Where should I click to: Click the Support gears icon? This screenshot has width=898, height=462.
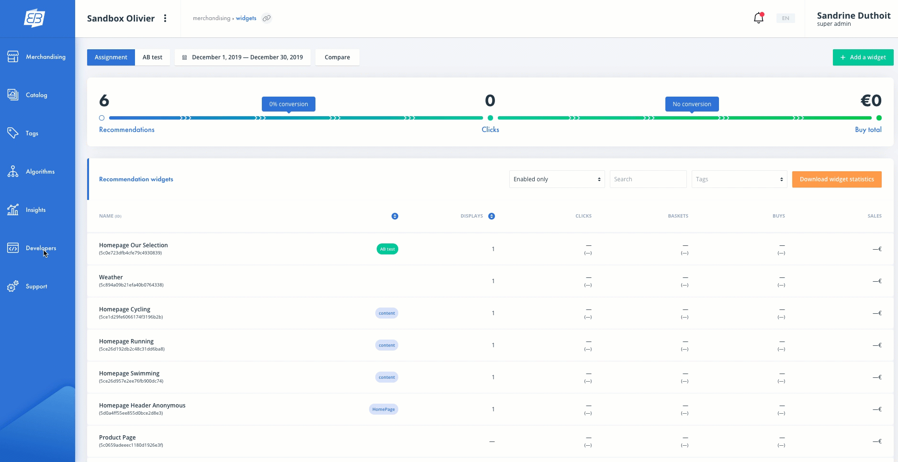pos(13,286)
